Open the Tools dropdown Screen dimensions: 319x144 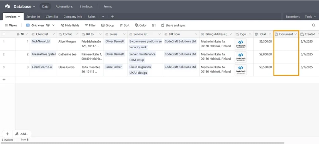coord(310,17)
